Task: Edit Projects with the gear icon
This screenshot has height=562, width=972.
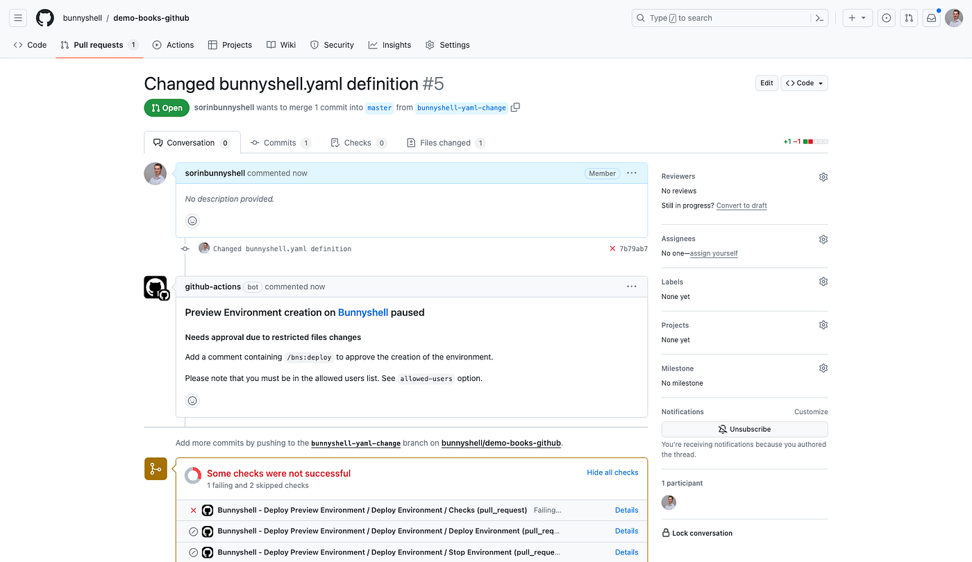Action: click(823, 325)
